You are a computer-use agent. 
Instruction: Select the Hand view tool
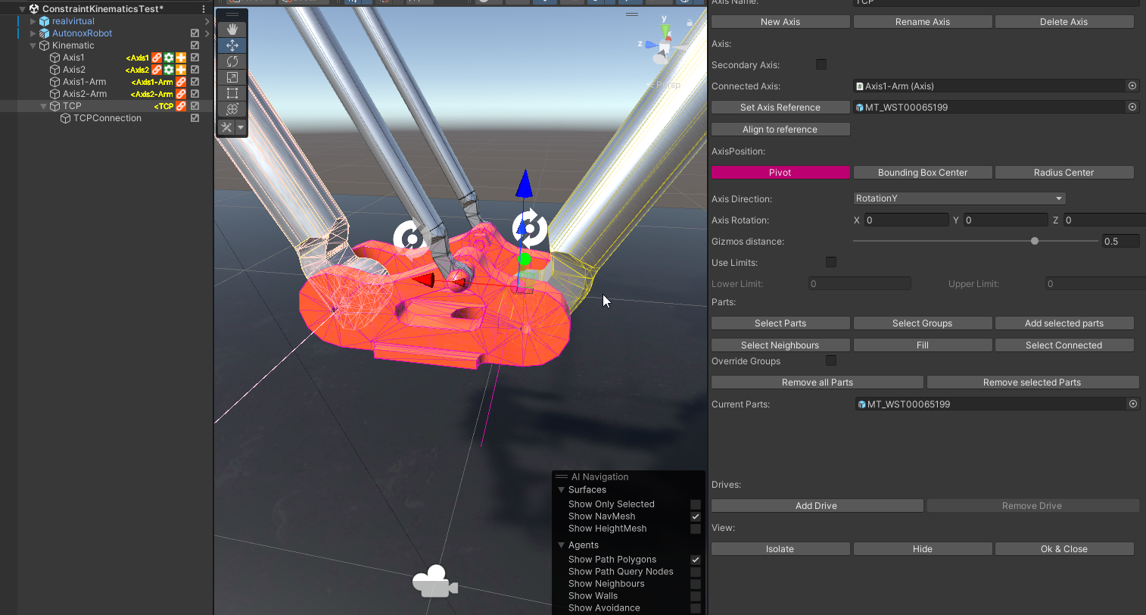[232, 29]
